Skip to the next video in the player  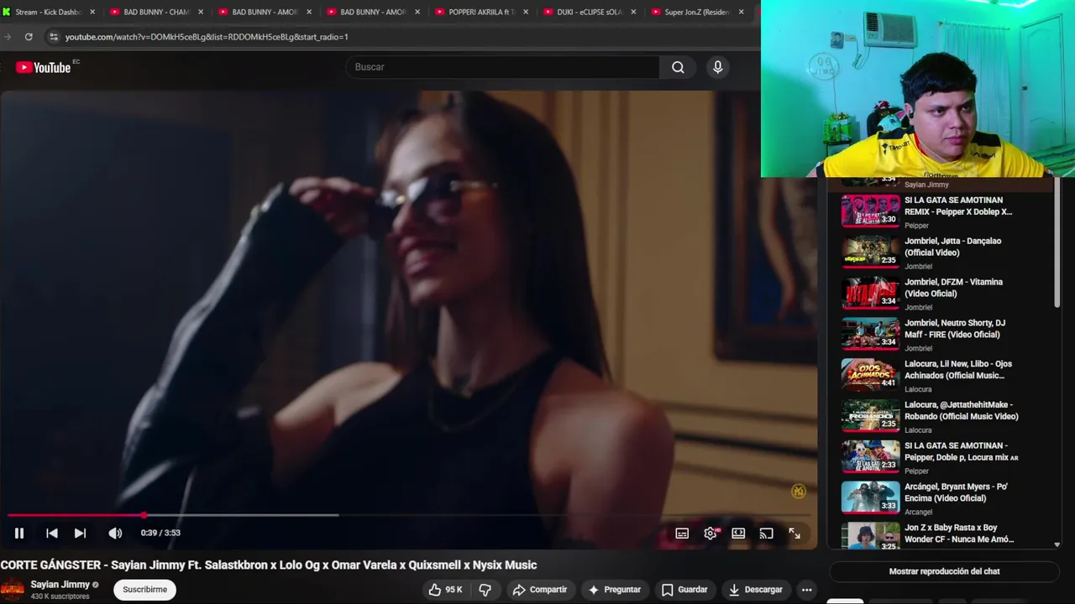[80, 533]
